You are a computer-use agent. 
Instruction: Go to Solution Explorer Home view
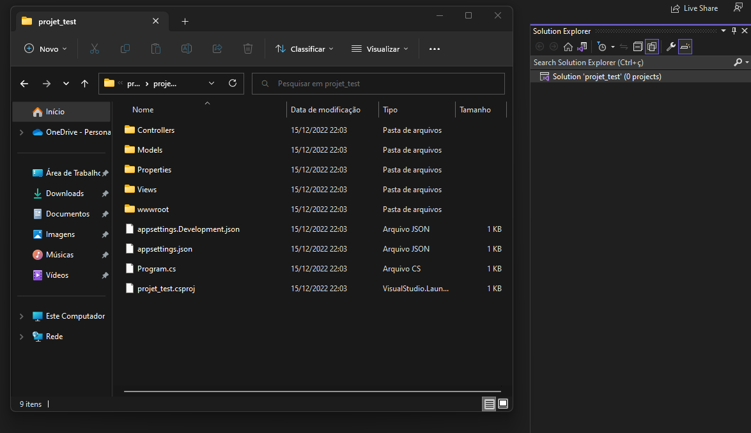(568, 47)
